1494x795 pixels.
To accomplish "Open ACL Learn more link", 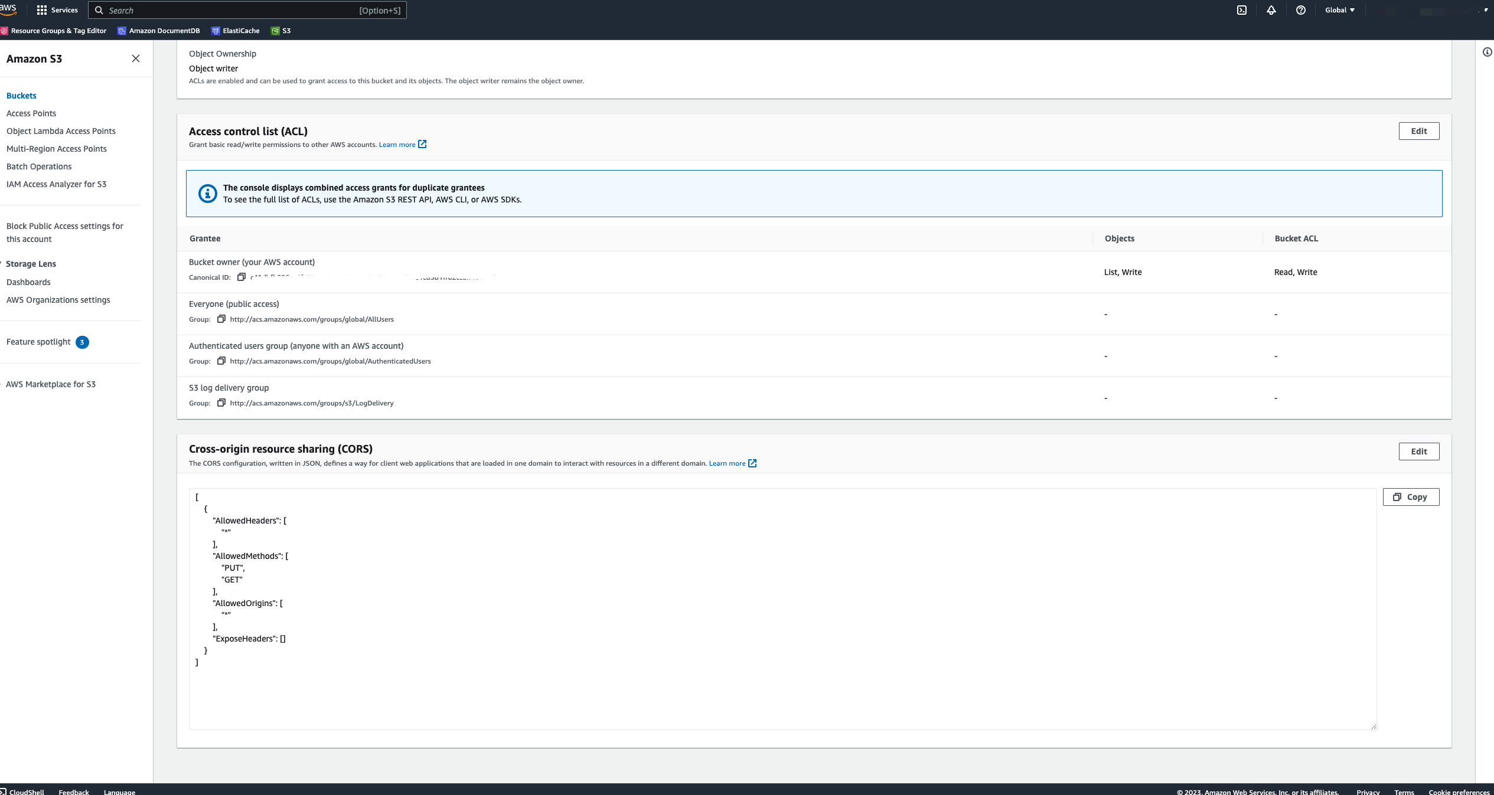I will point(397,145).
